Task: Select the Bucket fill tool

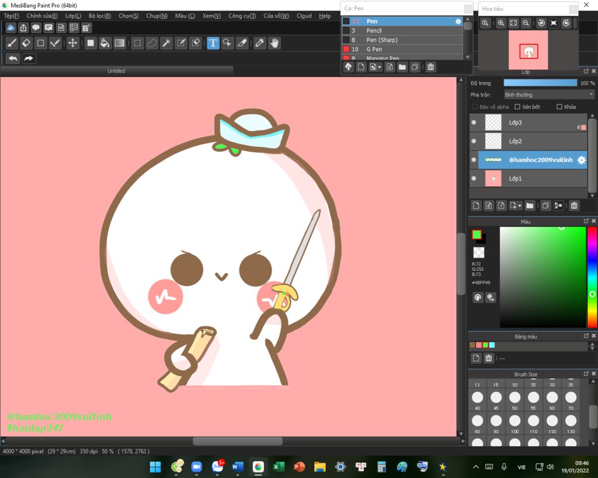Action: click(x=105, y=43)
